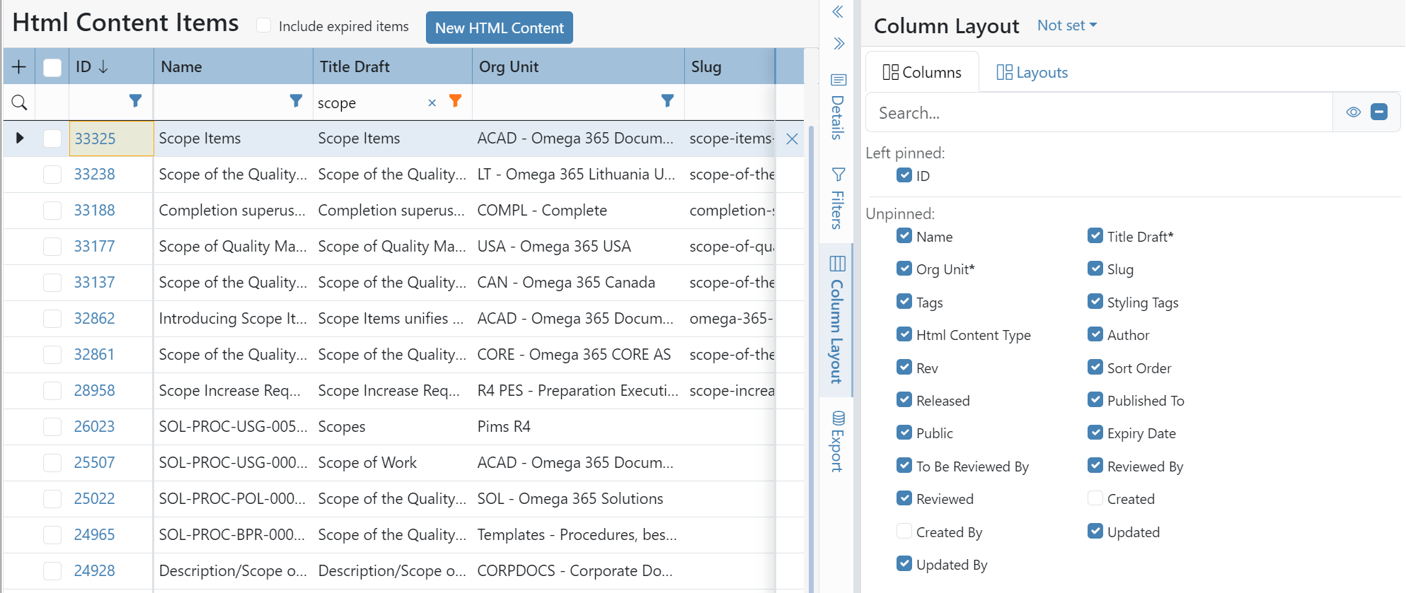
Task: Enable the Created By column checkbox
Action: (904, 532)
